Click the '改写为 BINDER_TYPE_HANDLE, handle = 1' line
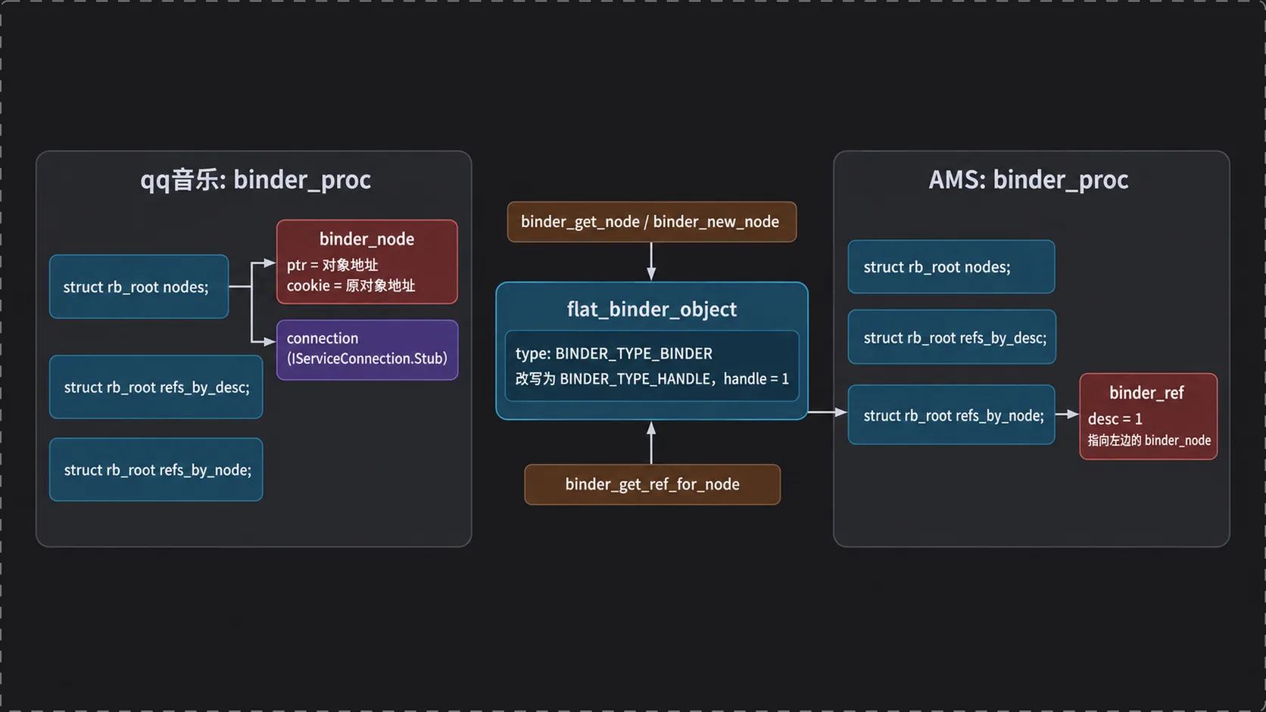The image size is (1266, 712). [652, 378]
